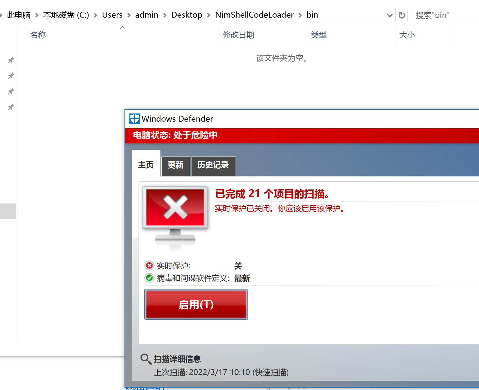The height and width of the screenshot is (390, 479).
Task: Click the 关 status value for 实时保护
Action: tap(238, 266)
